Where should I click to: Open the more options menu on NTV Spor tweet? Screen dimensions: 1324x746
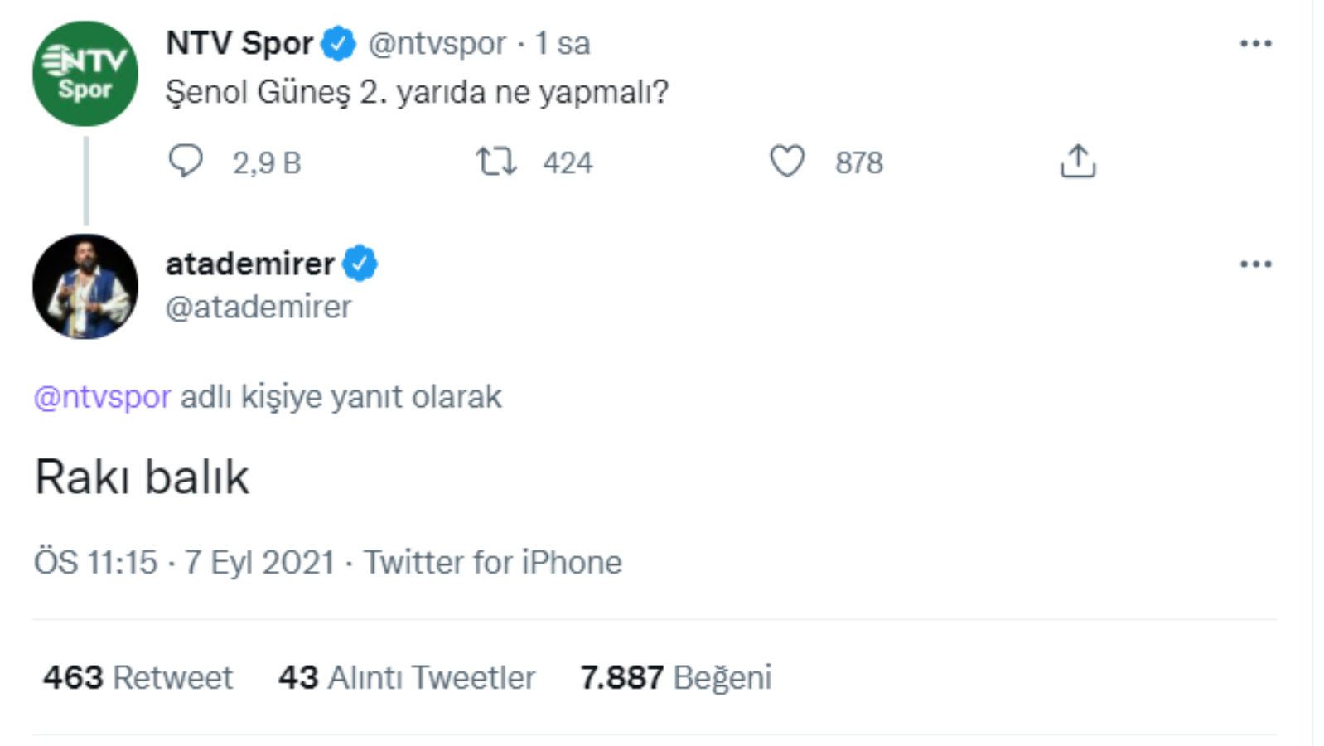tap(1256, 43)
